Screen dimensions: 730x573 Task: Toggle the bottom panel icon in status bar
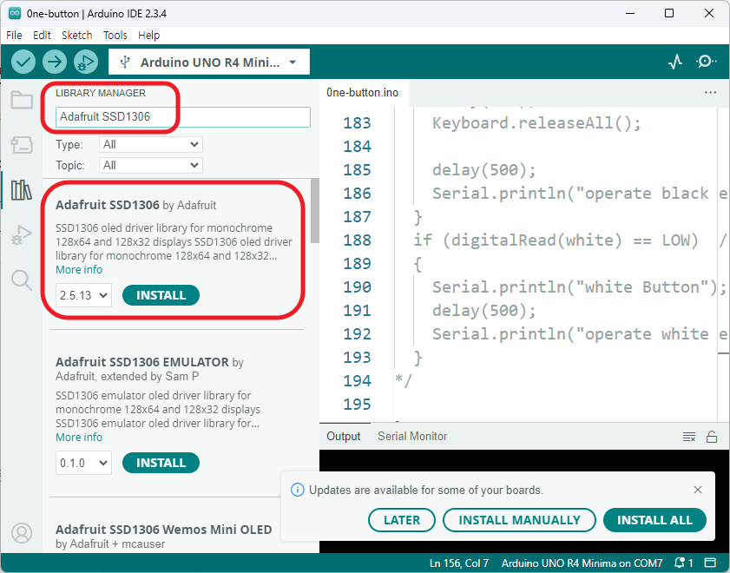pos(710,563)
